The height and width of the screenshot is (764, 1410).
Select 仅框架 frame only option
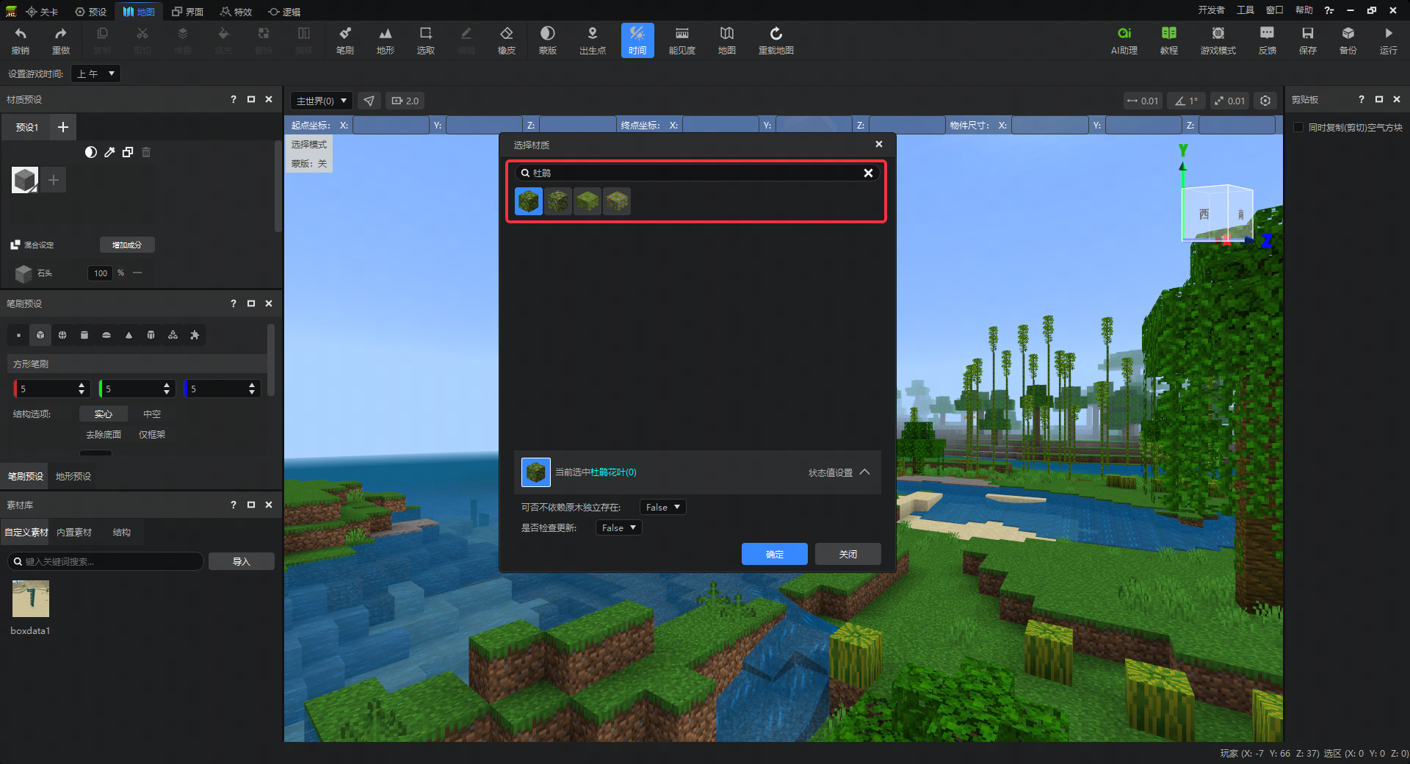coord(152,435)
